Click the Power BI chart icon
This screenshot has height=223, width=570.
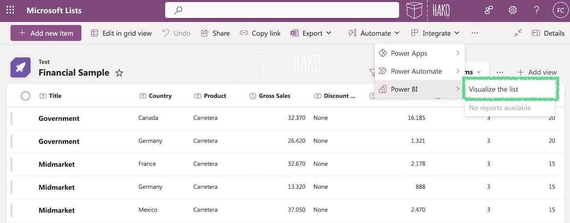point(383,89)
